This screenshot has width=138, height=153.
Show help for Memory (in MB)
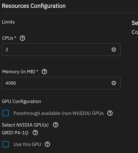coord(44,72)
